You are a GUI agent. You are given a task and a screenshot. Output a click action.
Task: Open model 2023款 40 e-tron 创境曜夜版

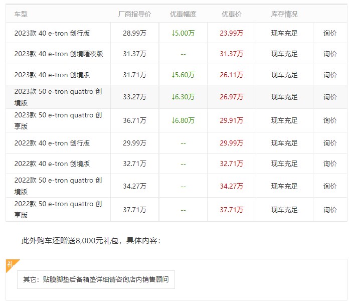coord(59,54)
